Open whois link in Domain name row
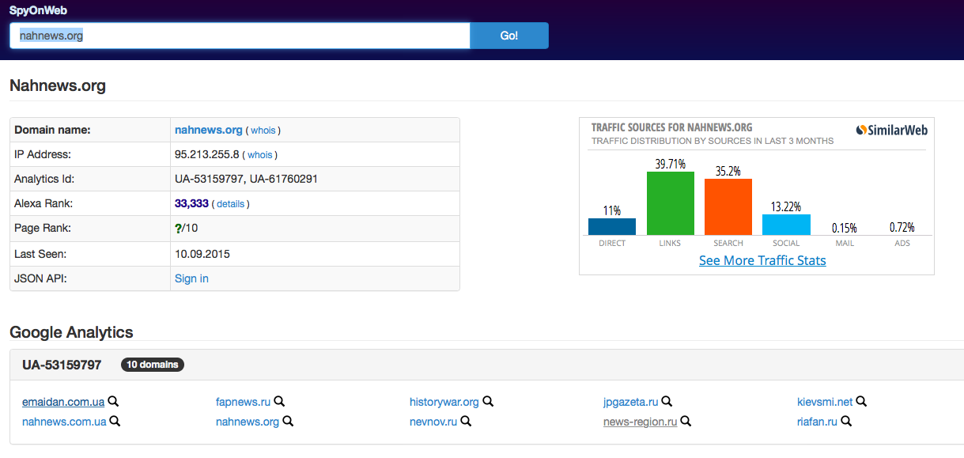The image size is (964, 458). pos(263,131)
